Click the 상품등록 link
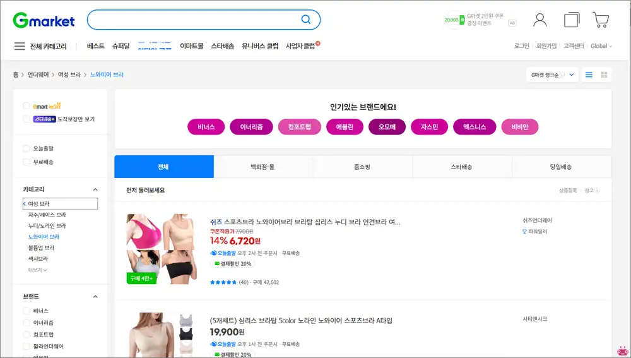The height and width of the screenshot is (358, 631). pos(568,191)
